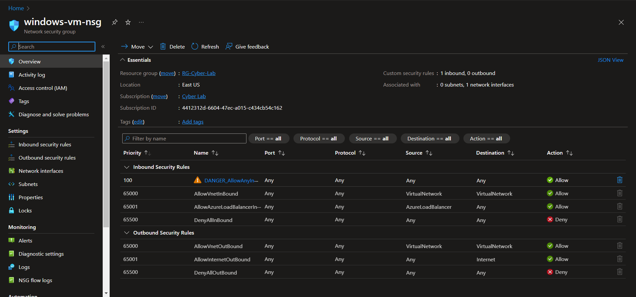Click the AllowAzureLoadBalancerIn rule name
This screenshot has width=636, height=297.
click(x=228, y=207)
